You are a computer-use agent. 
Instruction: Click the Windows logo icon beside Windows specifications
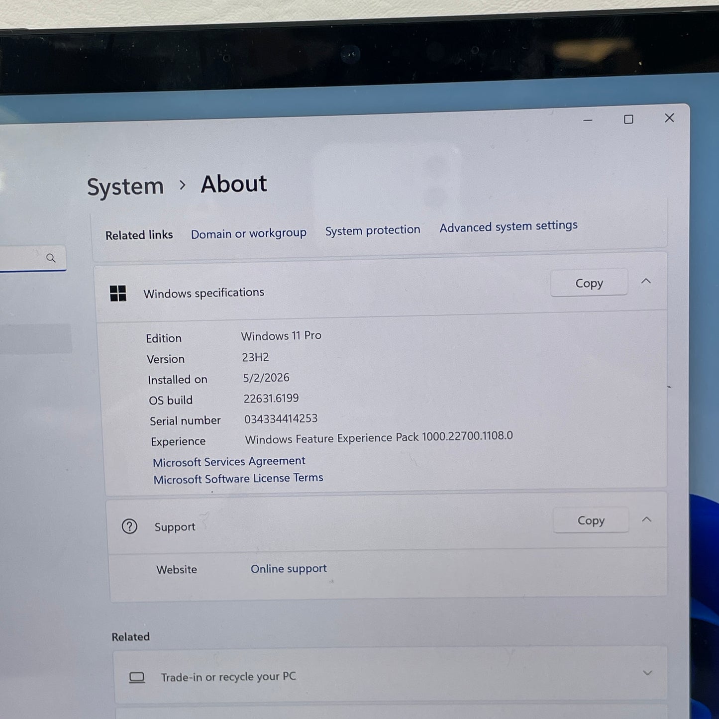[x=118, y=294]
